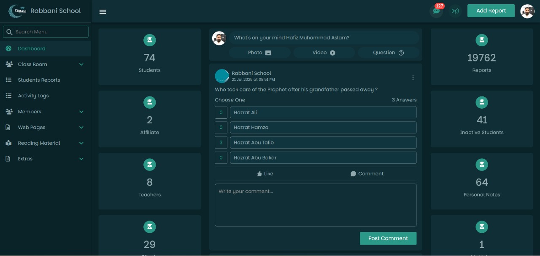
Task: Click the Students Reports list icon
Action: [8, 80]
